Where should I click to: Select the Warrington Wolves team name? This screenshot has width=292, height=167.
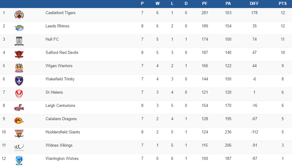pyautogui.click(x=62, y=159)
